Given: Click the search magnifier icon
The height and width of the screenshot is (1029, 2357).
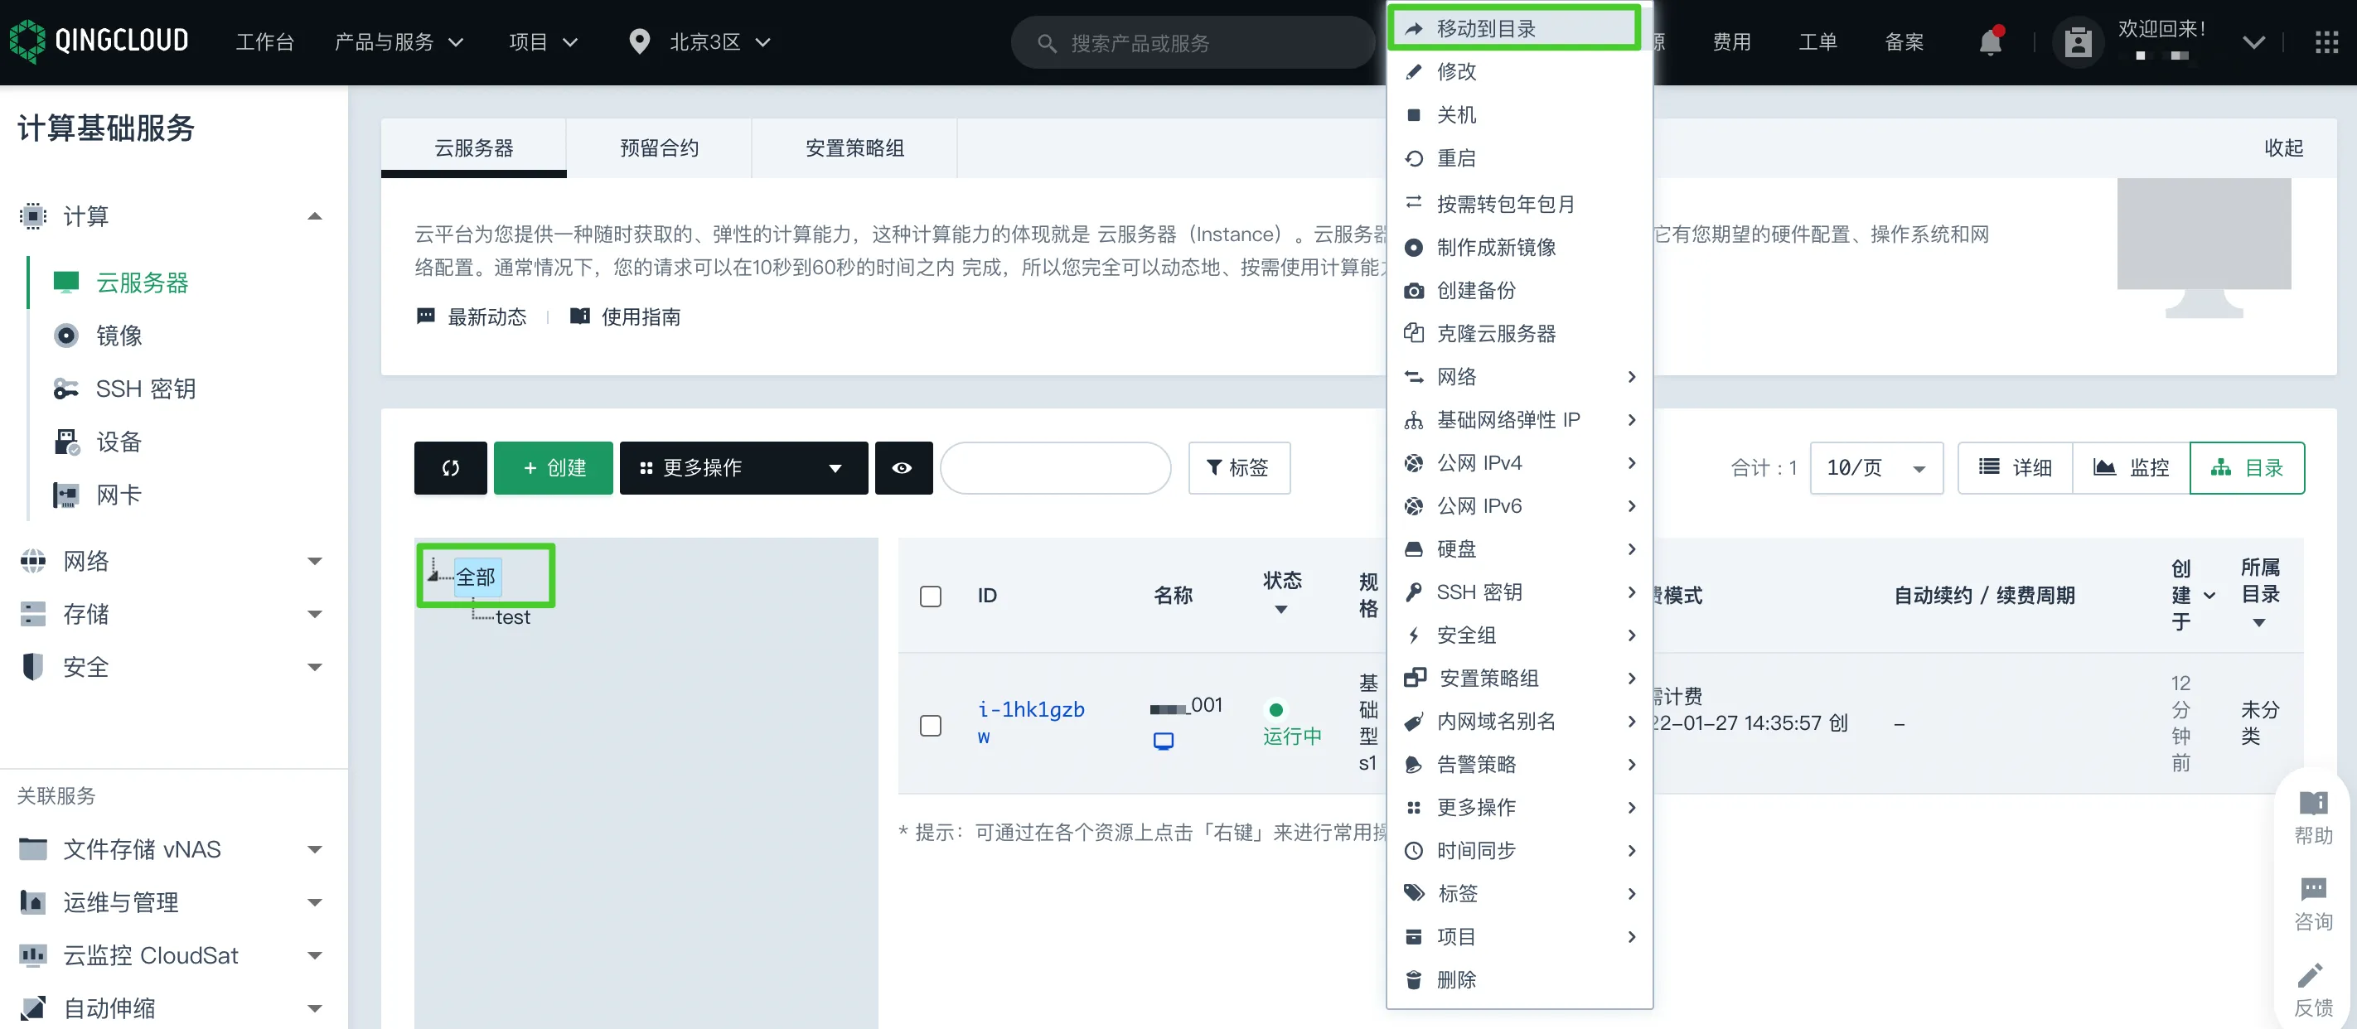Looking at the screenshot, I should point(1047,43).
